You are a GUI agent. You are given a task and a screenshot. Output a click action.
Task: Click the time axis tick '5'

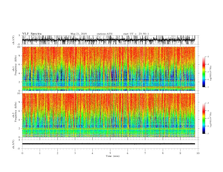[110, 153]
